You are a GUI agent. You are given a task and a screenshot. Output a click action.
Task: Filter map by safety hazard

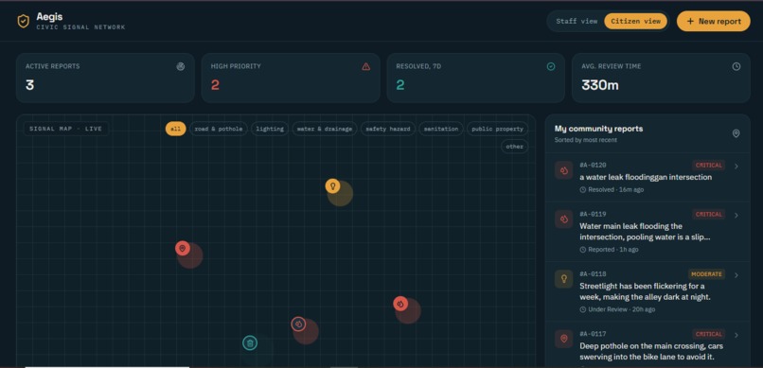coord(388,129)
